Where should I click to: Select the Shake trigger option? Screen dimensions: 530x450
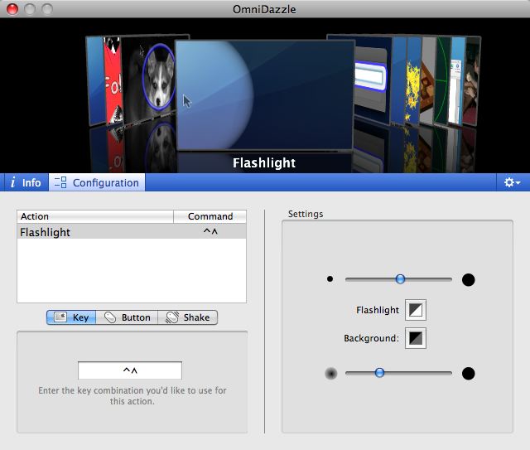187,317
